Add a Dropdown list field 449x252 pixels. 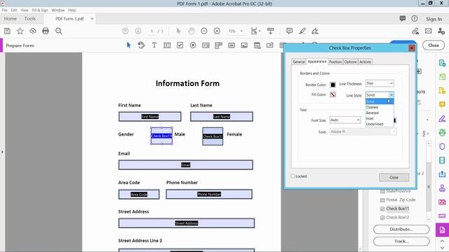click(x=218, y=45)
